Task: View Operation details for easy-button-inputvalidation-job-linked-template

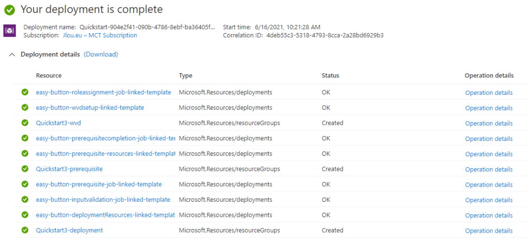Action: click(x=489, y=200)
